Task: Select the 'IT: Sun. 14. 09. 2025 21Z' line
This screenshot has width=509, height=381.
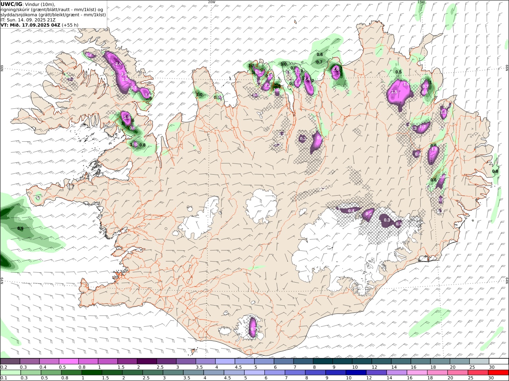Action: pos(28,20)
